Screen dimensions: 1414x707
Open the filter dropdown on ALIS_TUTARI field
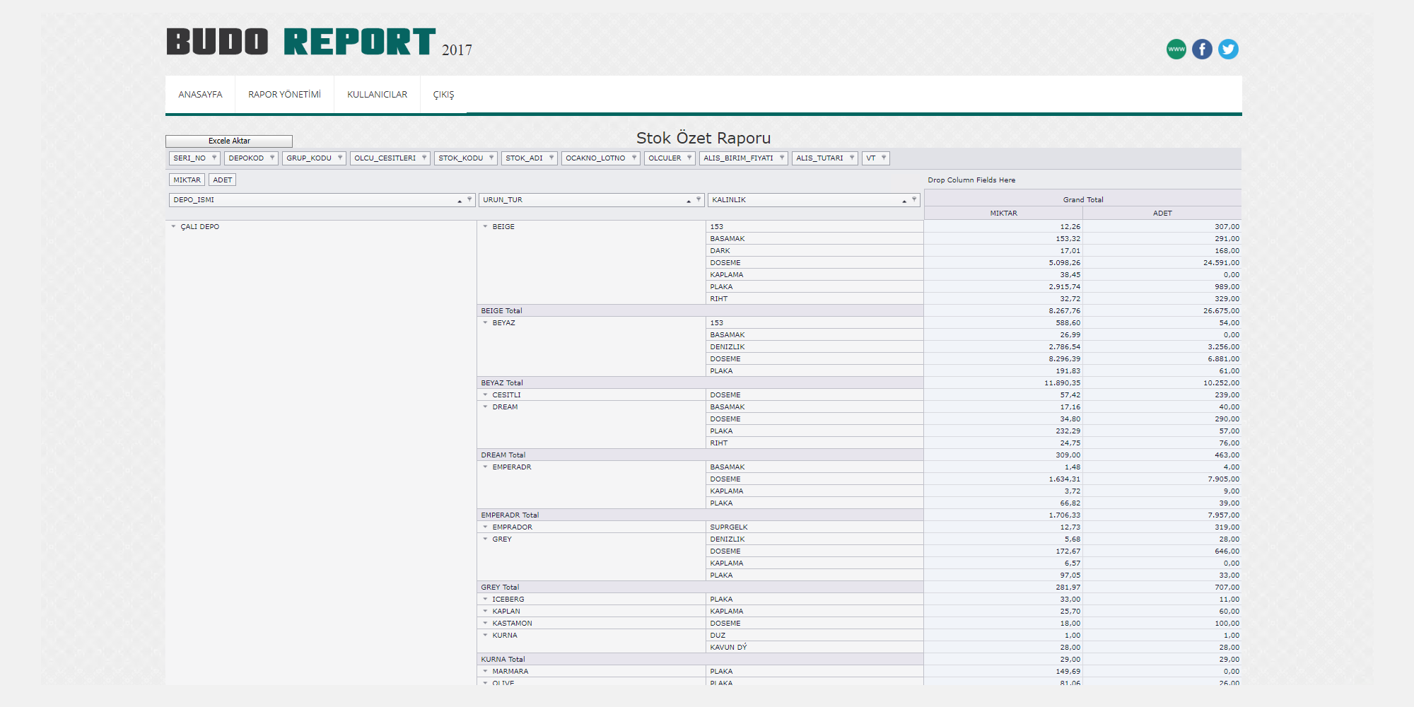tap(852, 158)
